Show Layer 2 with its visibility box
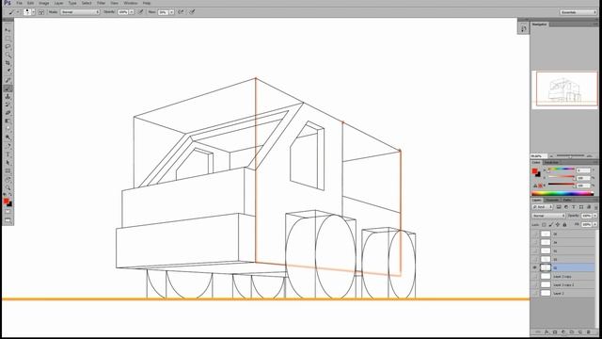Viewport: 602px width, 339px height. point(535,293)
